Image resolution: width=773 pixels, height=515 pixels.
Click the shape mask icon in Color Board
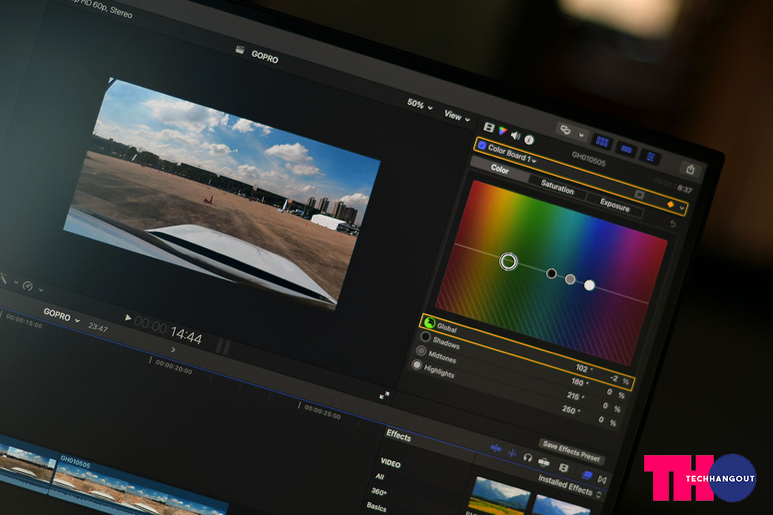639,194
